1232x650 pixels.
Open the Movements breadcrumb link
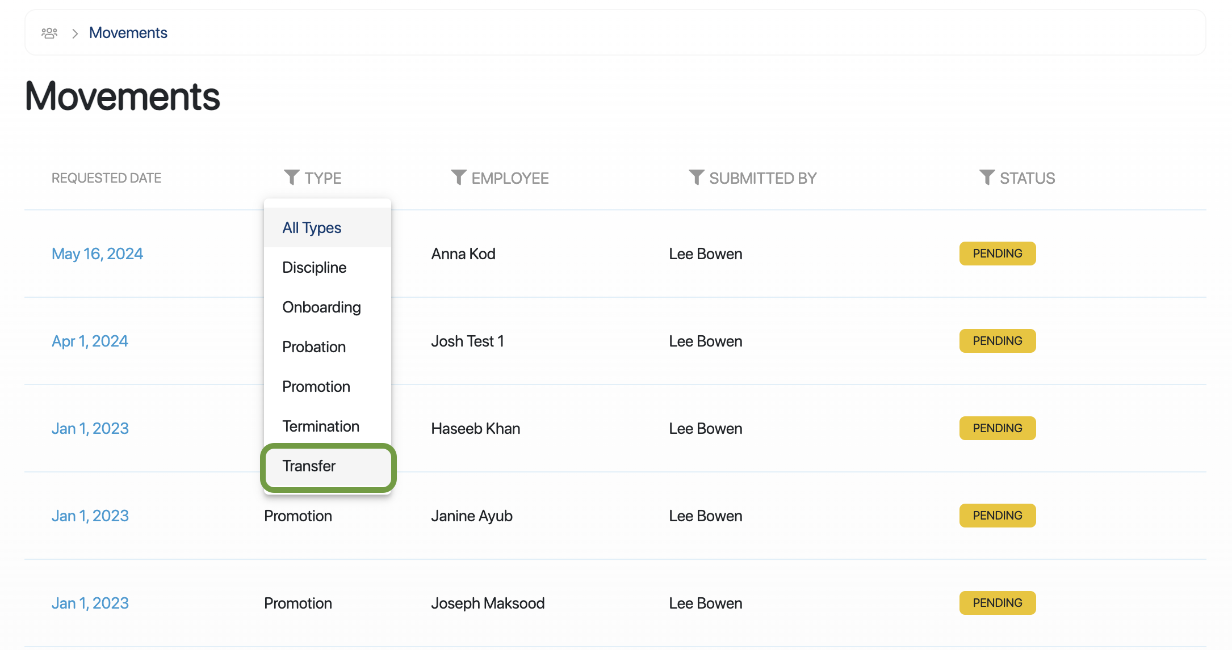click(128, 33)
